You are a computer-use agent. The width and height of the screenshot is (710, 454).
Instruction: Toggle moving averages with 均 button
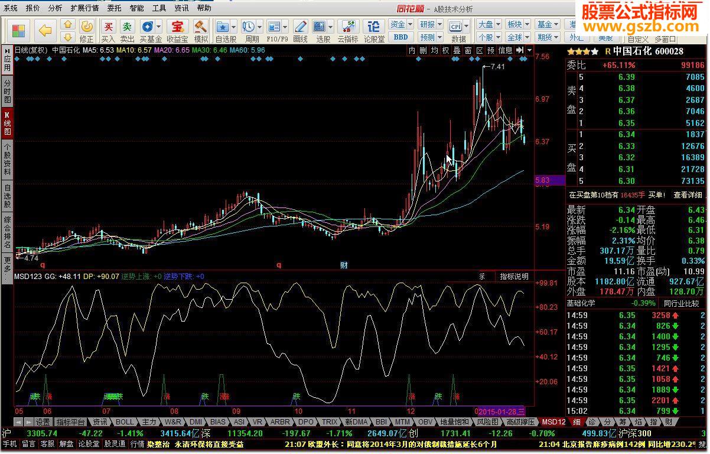tap(435, 51)
